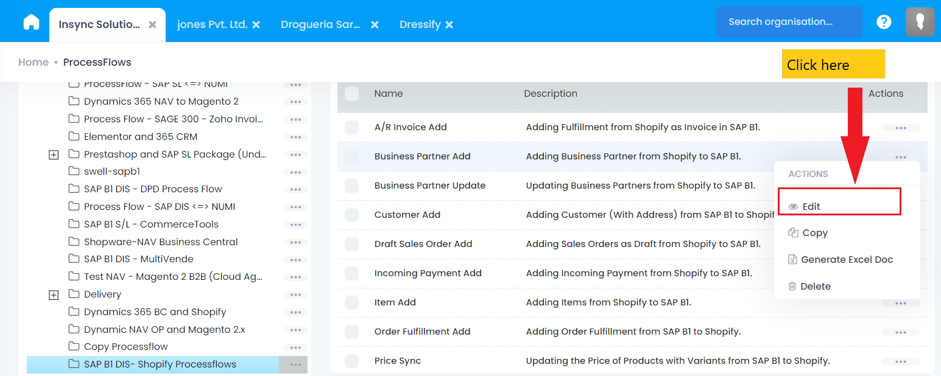Viewport: 941px width, 376px height.
Task: Expand the Prestashop and SAP SL Package folder
Action: pos(54,155)
